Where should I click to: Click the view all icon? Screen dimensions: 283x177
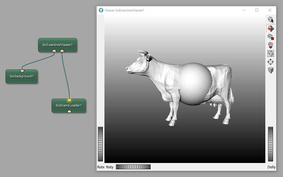271,53
